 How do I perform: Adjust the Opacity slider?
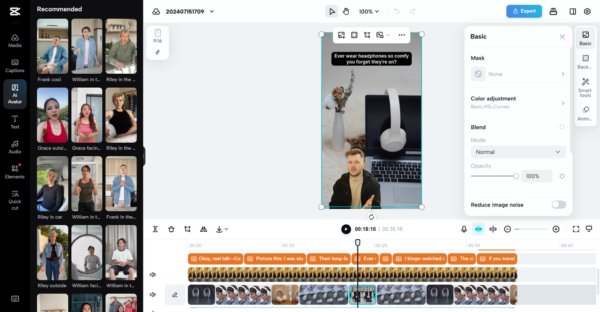495,176
